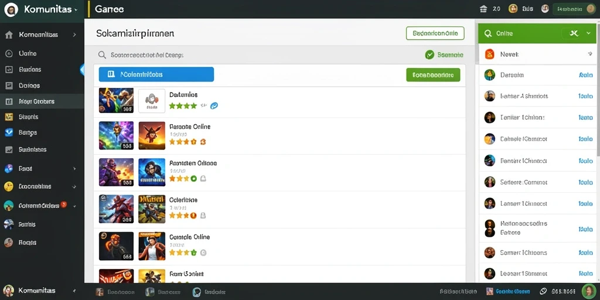Click the Saritniens chart icon in the sidebar
Viewport: 600px width, 300px height.
(x=9, y=149)
